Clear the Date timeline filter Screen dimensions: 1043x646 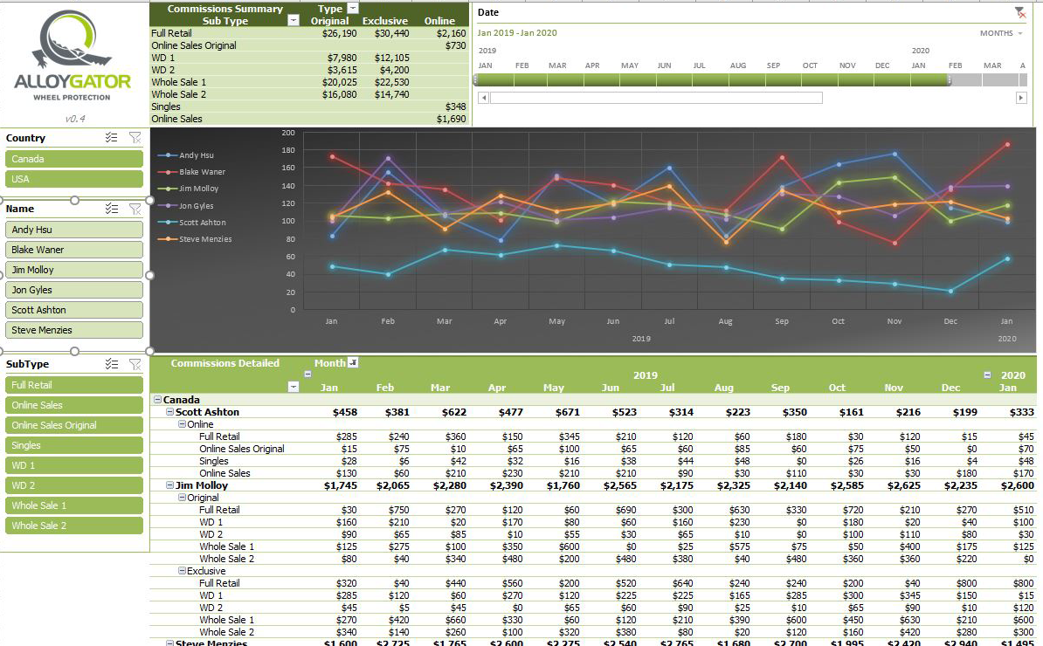click(x=1019, y=12)
